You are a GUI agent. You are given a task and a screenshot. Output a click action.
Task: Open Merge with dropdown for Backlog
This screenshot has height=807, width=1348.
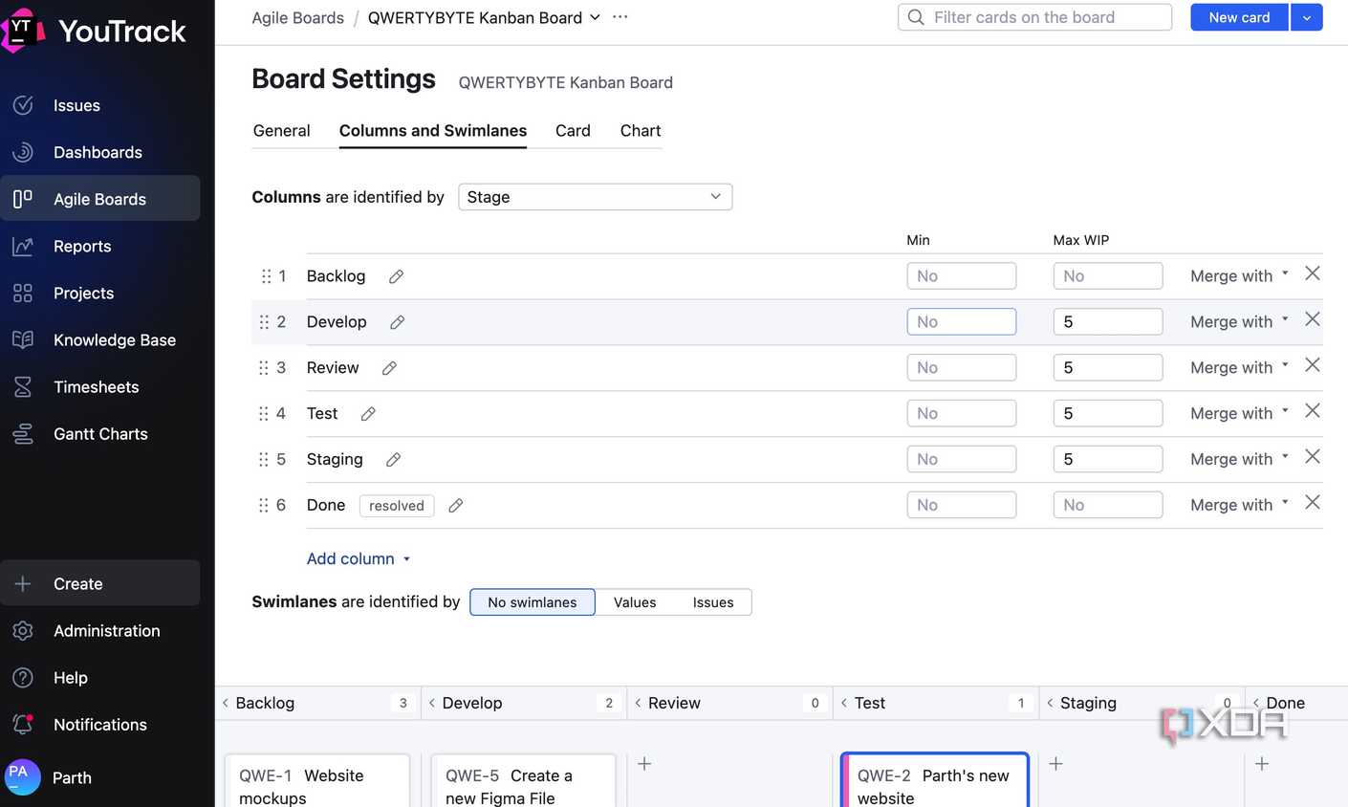pos(1239,276)
